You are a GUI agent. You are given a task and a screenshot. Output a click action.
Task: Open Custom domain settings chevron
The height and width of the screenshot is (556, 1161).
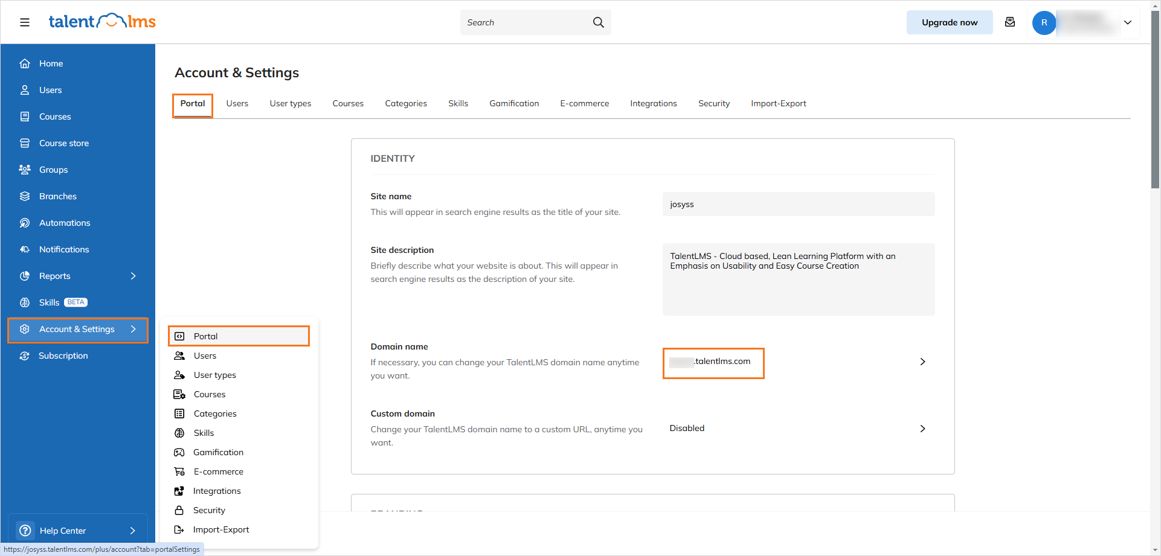(x=922, y=429)
